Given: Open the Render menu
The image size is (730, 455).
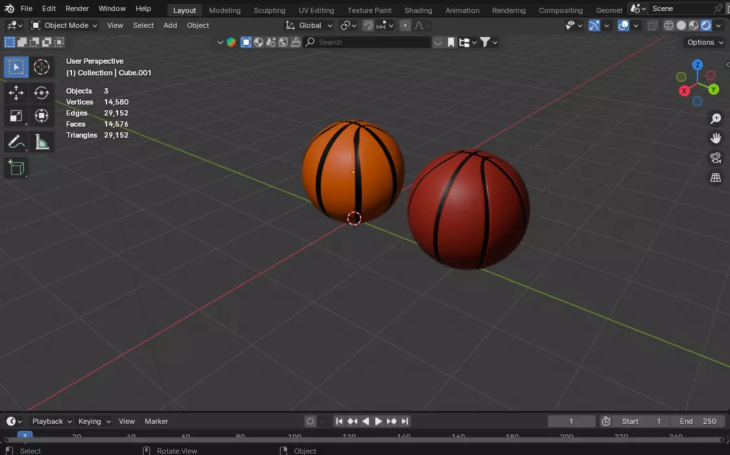Looking at the screenshot, I should [x=77, y=8].
